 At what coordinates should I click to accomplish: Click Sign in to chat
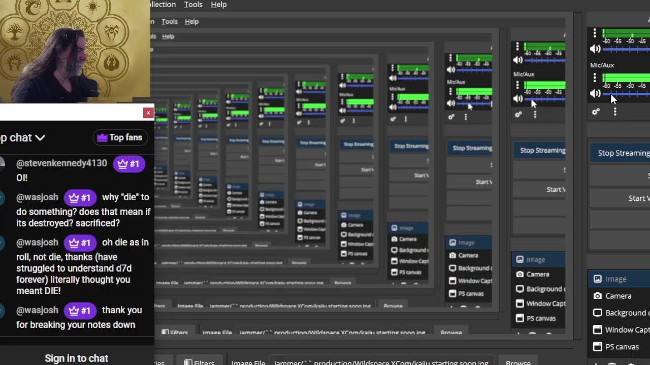click(76, 358)
